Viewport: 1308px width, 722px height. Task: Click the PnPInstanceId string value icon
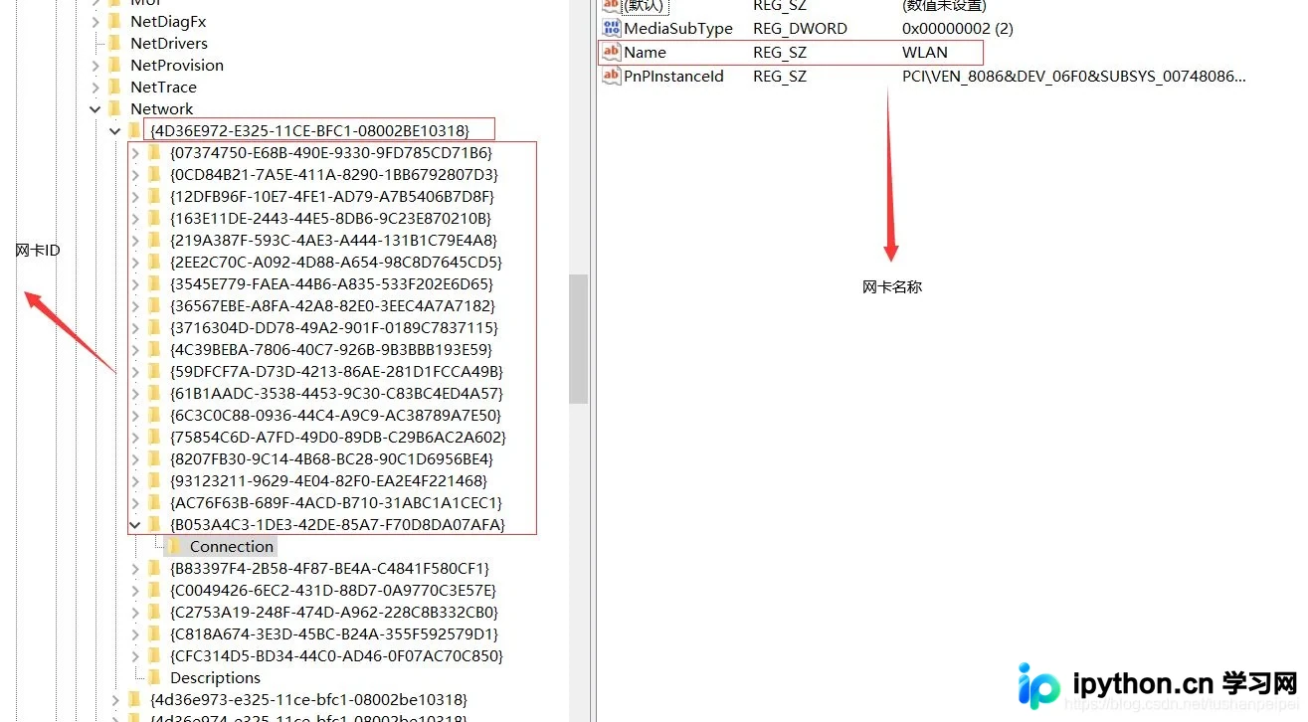pyautogui.click(x=612, y=77)
